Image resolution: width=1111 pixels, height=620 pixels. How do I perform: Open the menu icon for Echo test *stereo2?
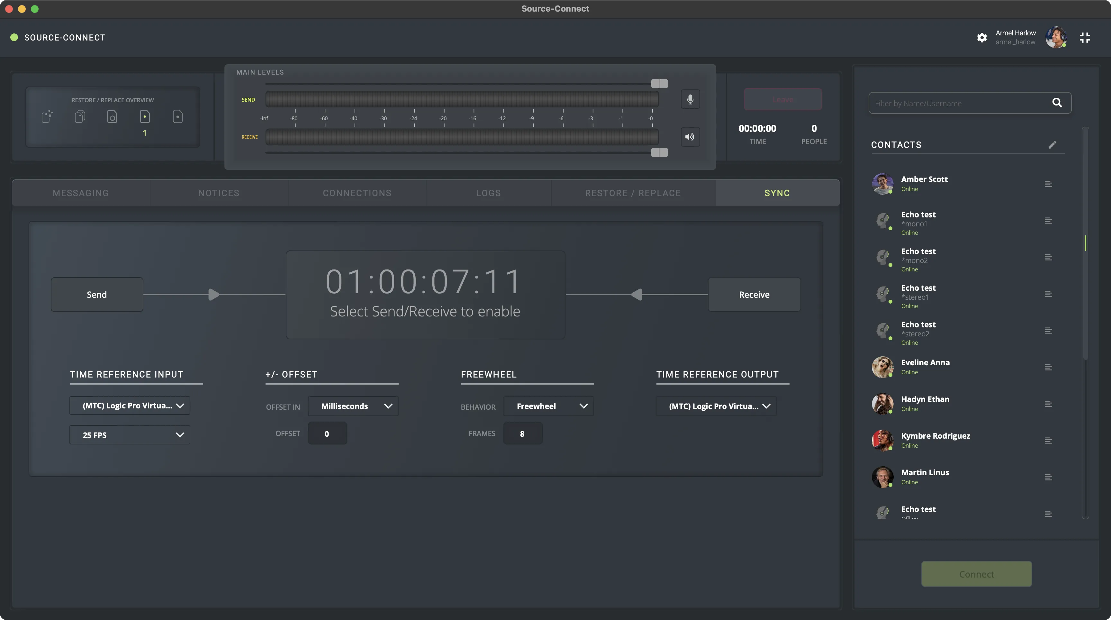click(1048, 331)
